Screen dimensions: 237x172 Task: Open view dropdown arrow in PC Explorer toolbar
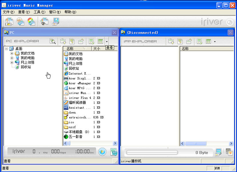tap(107, 42)
